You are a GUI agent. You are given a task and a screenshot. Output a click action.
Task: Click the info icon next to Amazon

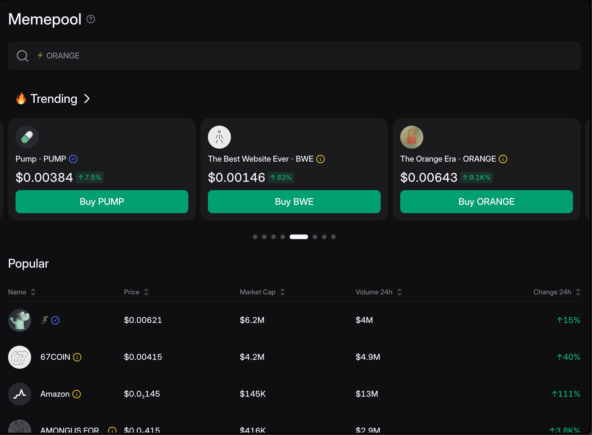click(77, 394)
